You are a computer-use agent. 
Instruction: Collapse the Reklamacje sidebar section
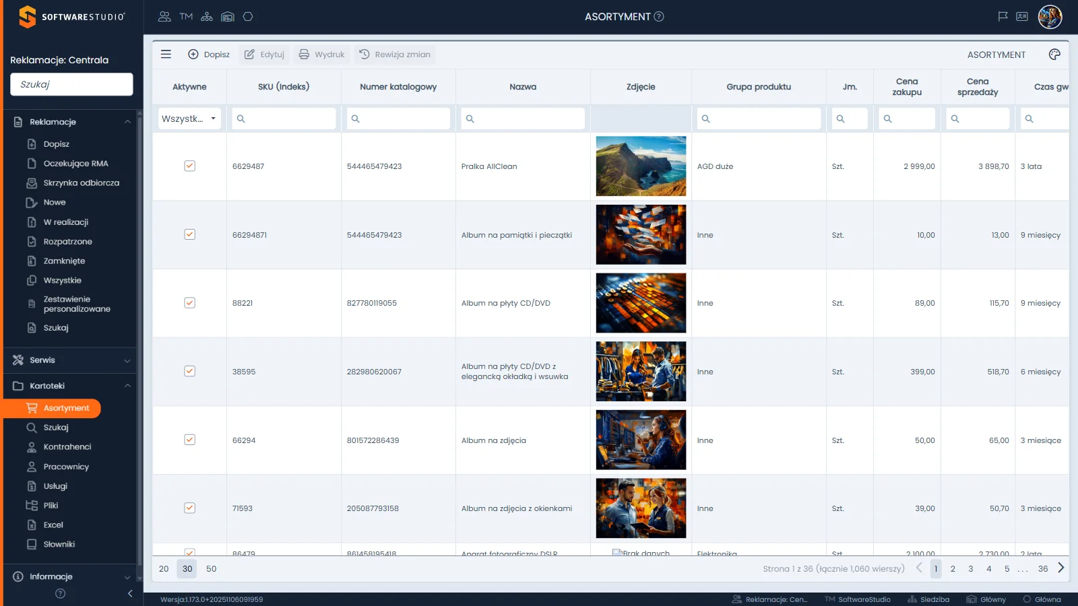(127, 122)
